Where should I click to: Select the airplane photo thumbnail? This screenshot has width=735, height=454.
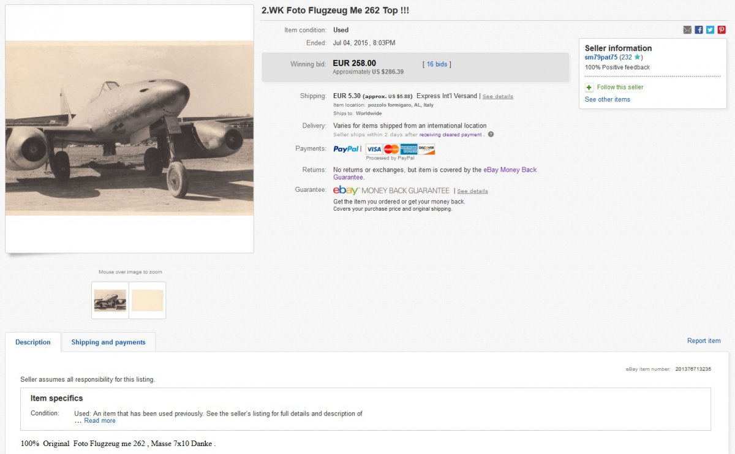click(110, 300)
